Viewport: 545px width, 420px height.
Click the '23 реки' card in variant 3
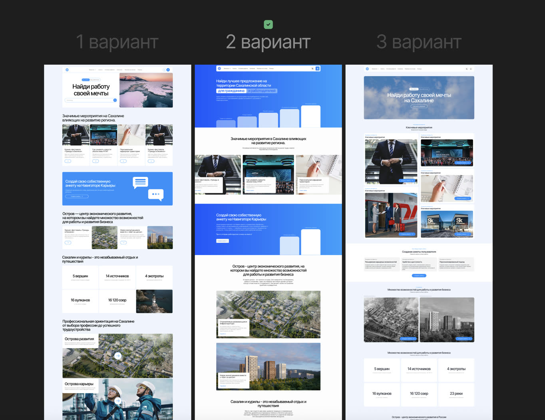coord(456,394)
